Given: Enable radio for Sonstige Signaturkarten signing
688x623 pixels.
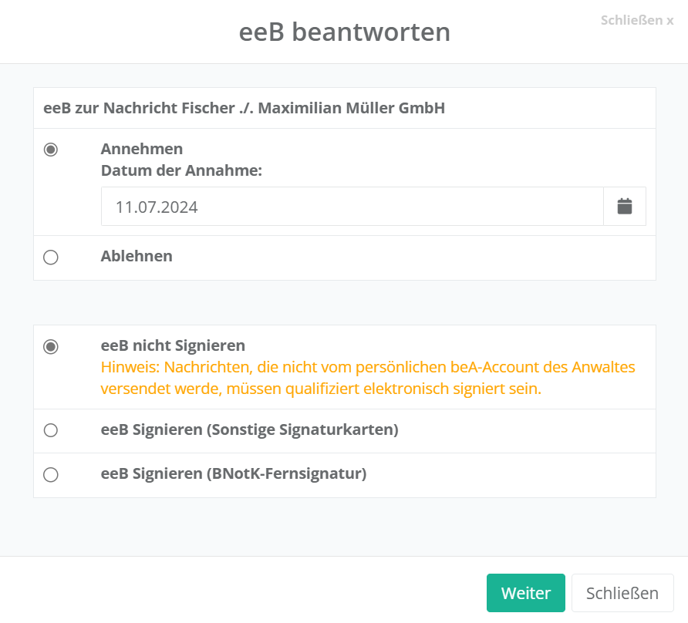Looking at the screenshot, I should click(x=51, y=430).
